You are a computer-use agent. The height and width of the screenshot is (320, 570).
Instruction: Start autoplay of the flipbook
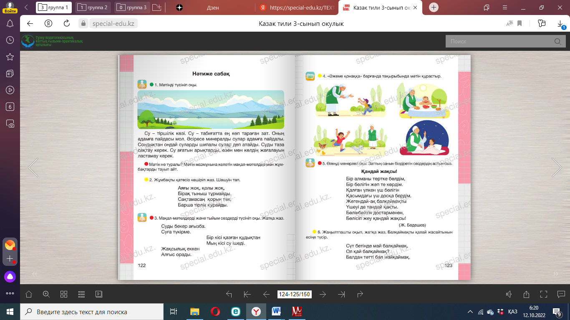[99, 294]
